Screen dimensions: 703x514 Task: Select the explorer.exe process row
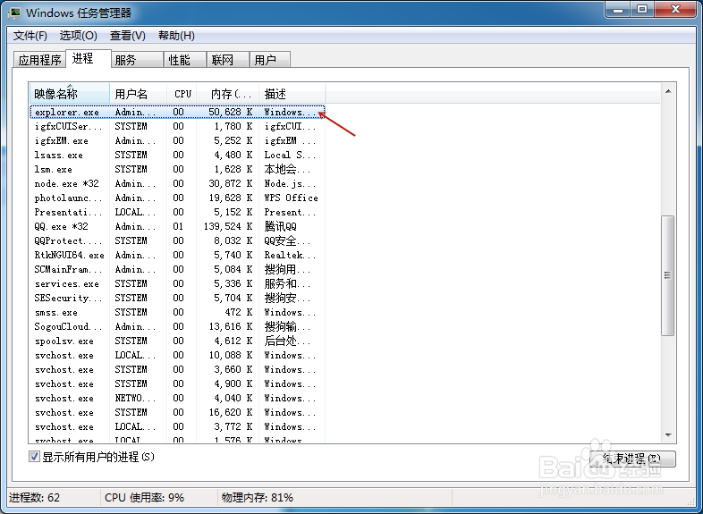point(178,112)
